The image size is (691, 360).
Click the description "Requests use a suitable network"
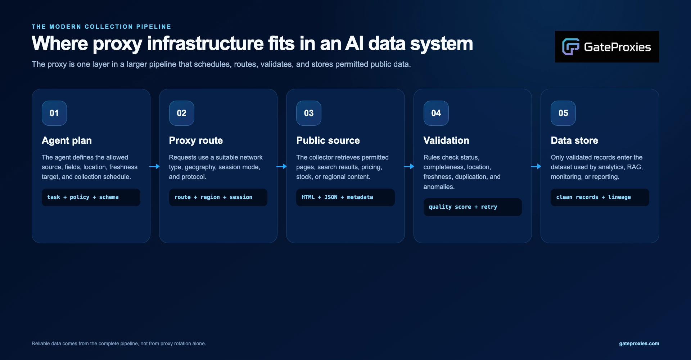(x=216, y=167)
